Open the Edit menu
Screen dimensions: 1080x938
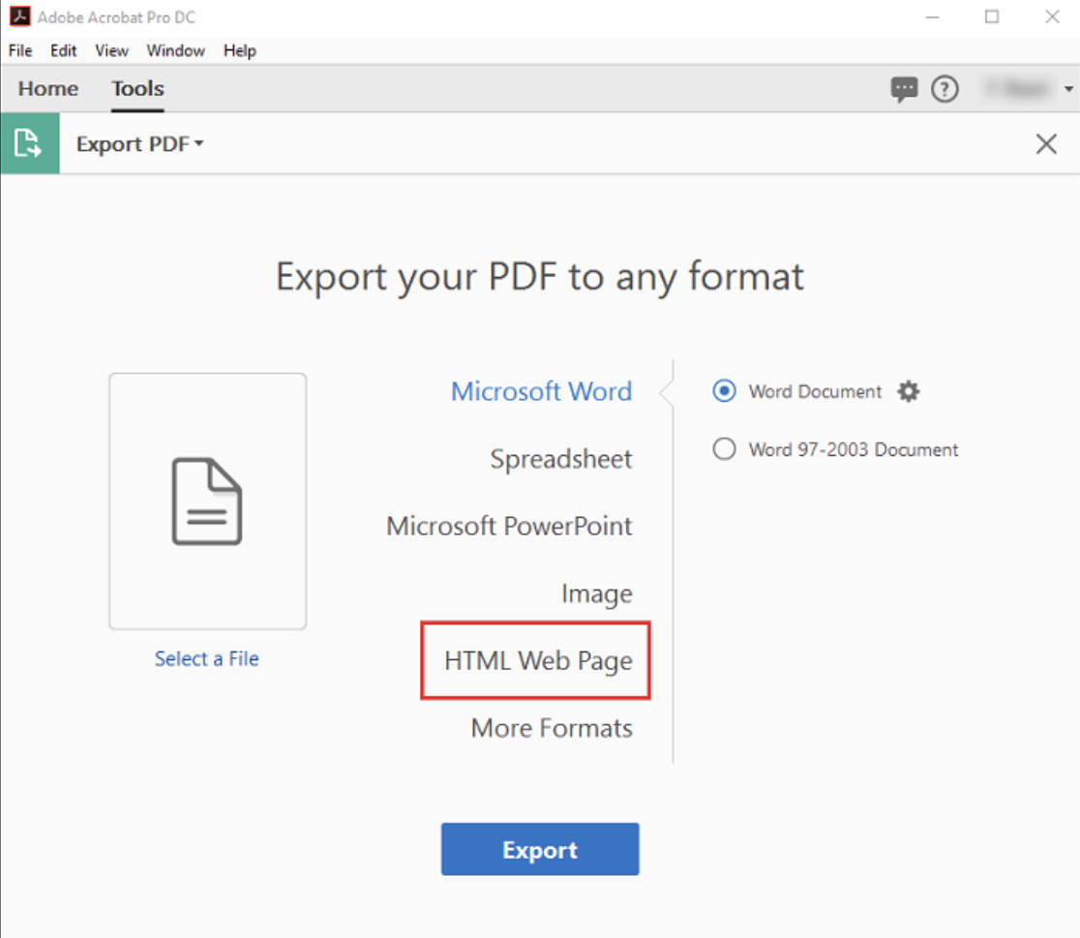[62, 50]
